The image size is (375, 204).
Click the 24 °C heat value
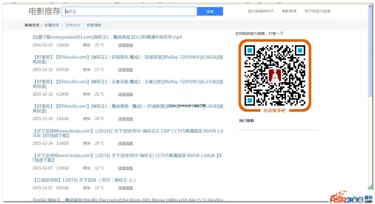(x=100, y=119)
